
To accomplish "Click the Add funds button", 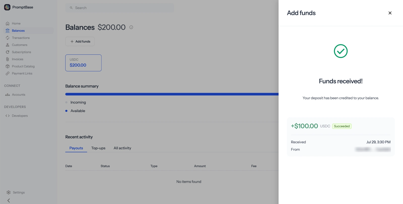I will (80, 42).
